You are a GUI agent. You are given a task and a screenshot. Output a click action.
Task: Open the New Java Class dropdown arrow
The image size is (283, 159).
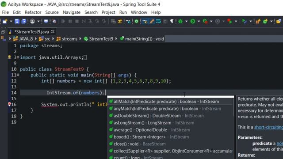(271, 21)
